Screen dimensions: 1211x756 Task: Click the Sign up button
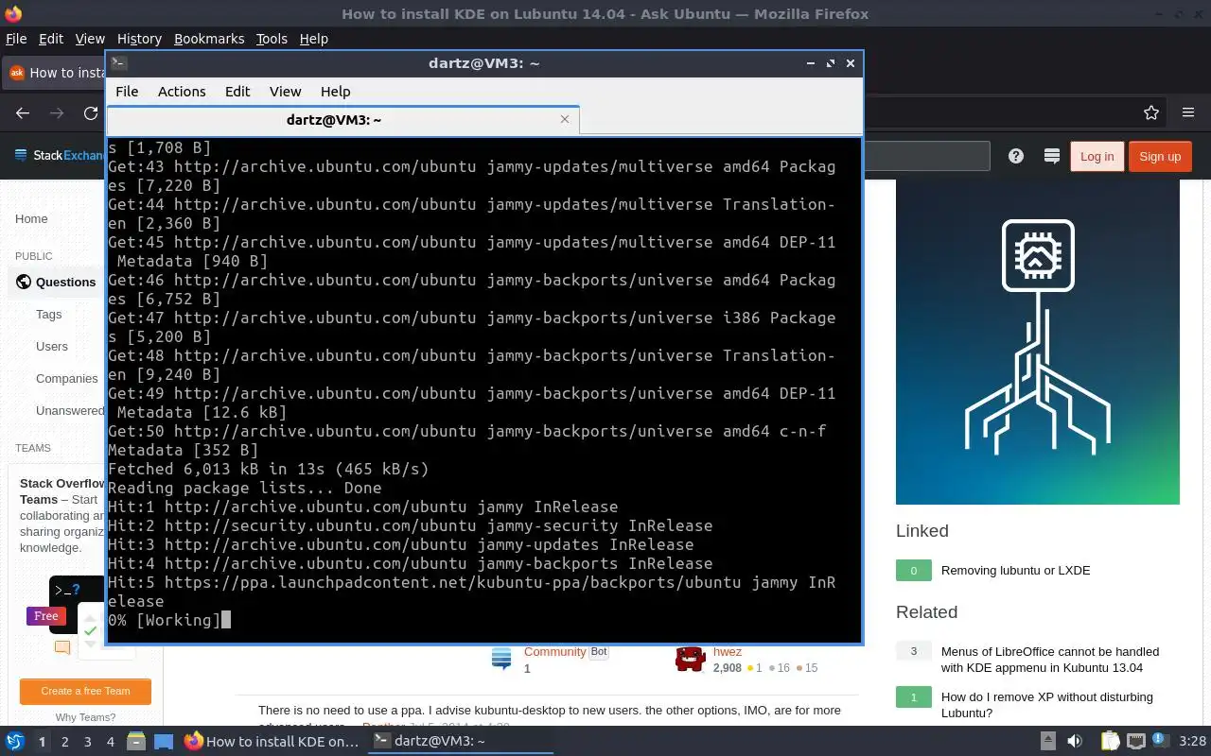tap(1160, 157)
